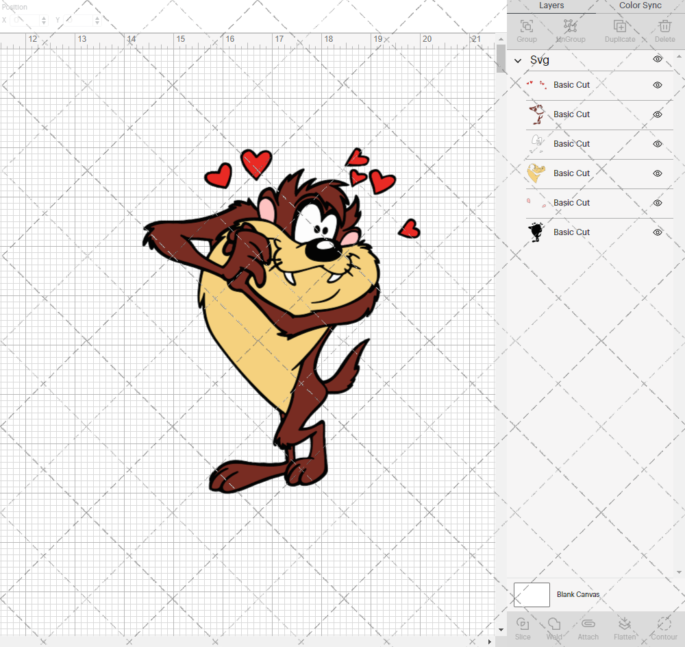Click the Layers panel scrollbar down arrow
The height and width of the screenshot is (647, 685).
pos(679,572)
